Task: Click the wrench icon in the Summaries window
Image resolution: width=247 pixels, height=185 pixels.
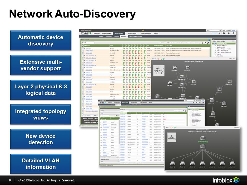Action: tap(193, 103)
